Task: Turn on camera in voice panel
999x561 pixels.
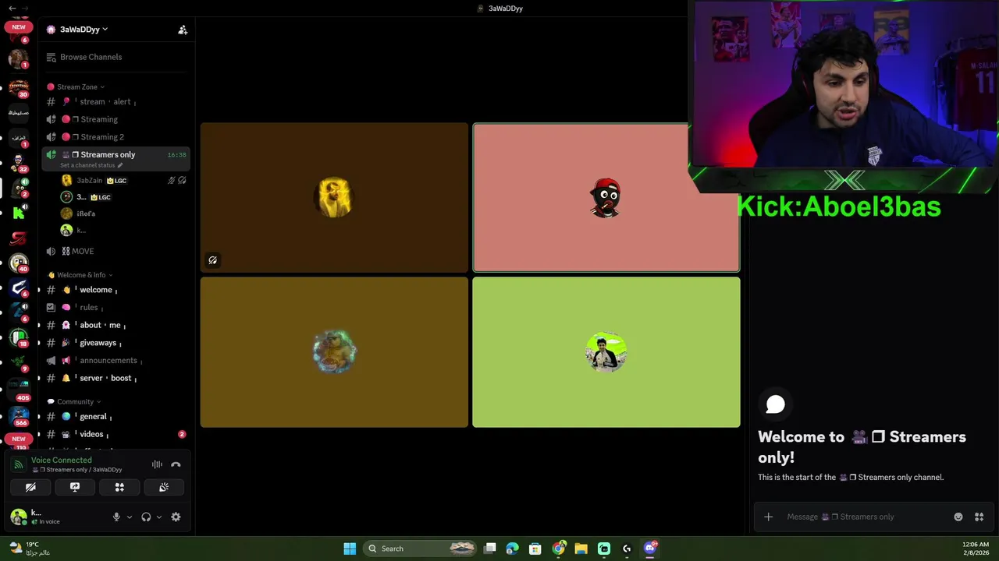Action: (x=30, y=487)
